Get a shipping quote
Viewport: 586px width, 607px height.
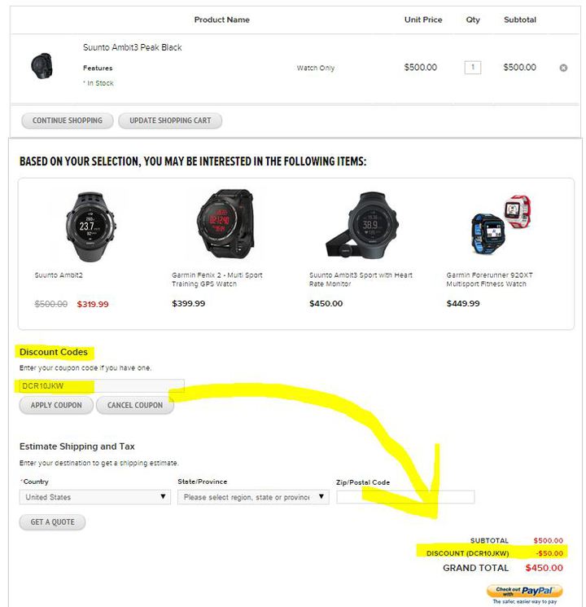point(52,521)
